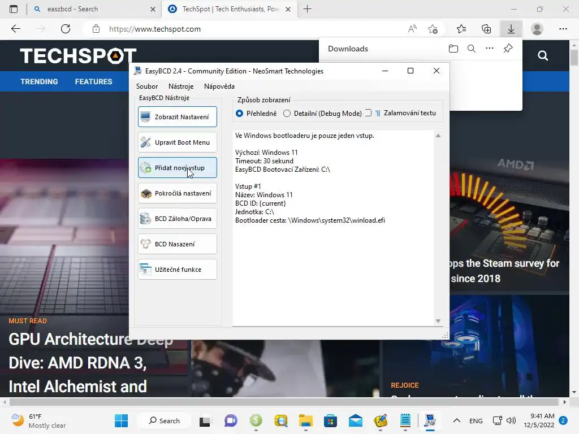This screenshot has width=579, height=434.
Task: Refresh the TechSpot page
Action: (66, 29)
